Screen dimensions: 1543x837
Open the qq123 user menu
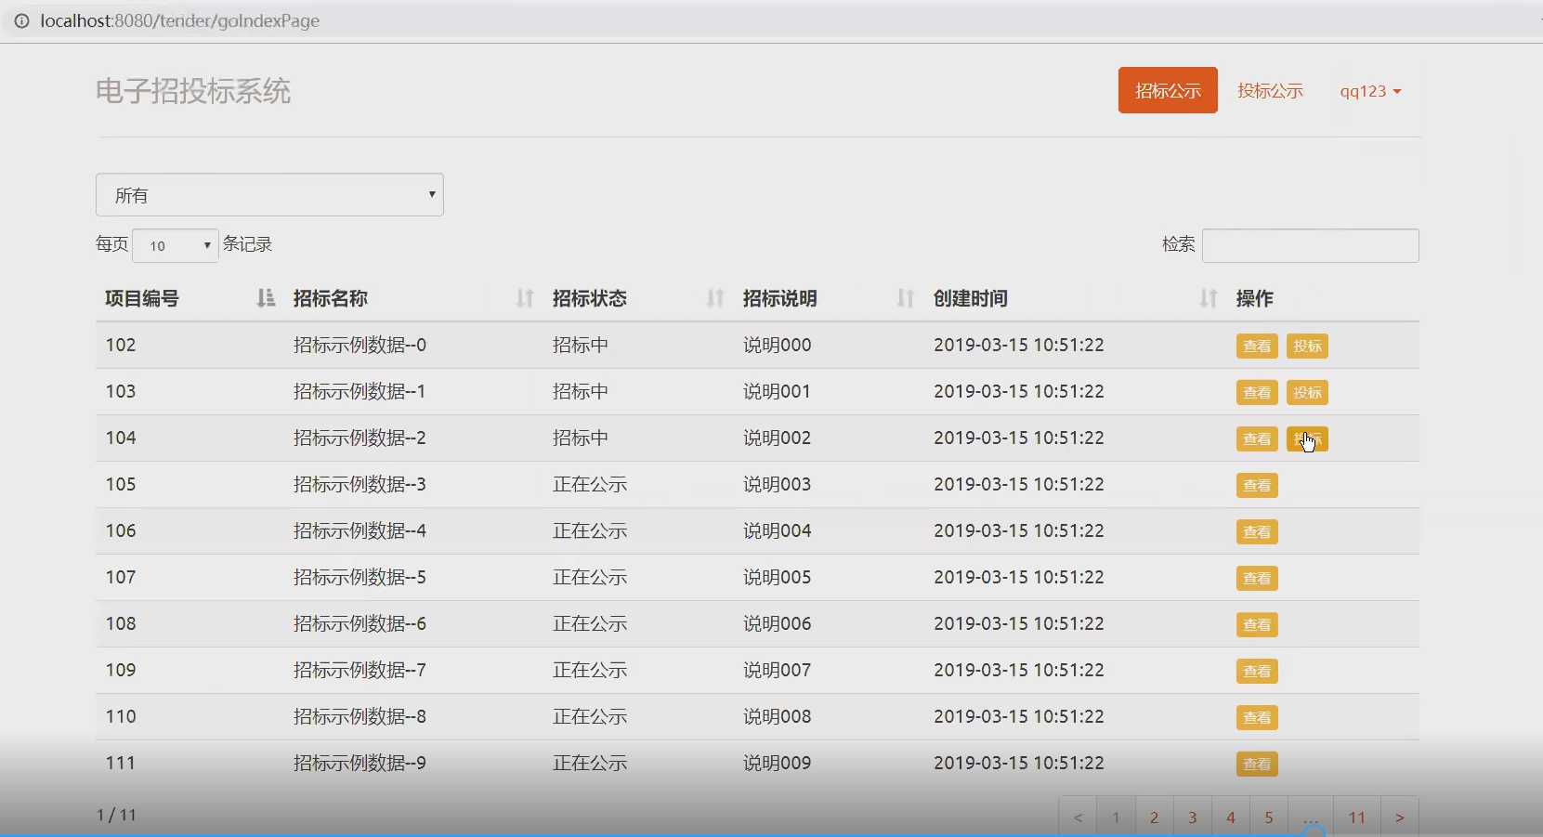[x=1370, y=91]
